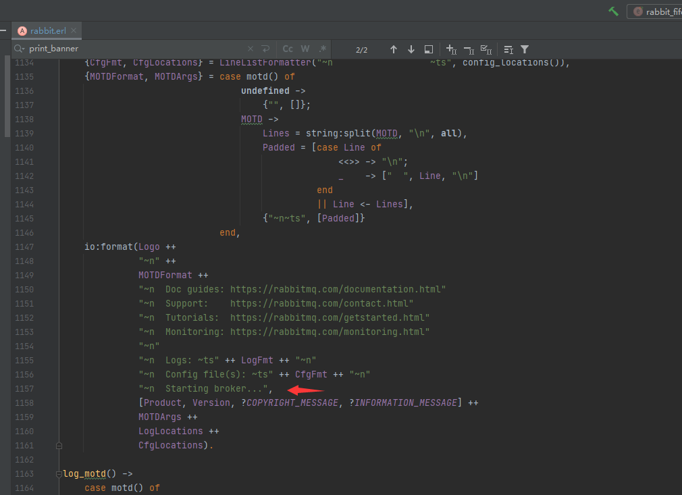The height and width of the screenshot is (495, 682).
Task: Click the 'end,' keyword on line 1146
Action: click(230, 233)
